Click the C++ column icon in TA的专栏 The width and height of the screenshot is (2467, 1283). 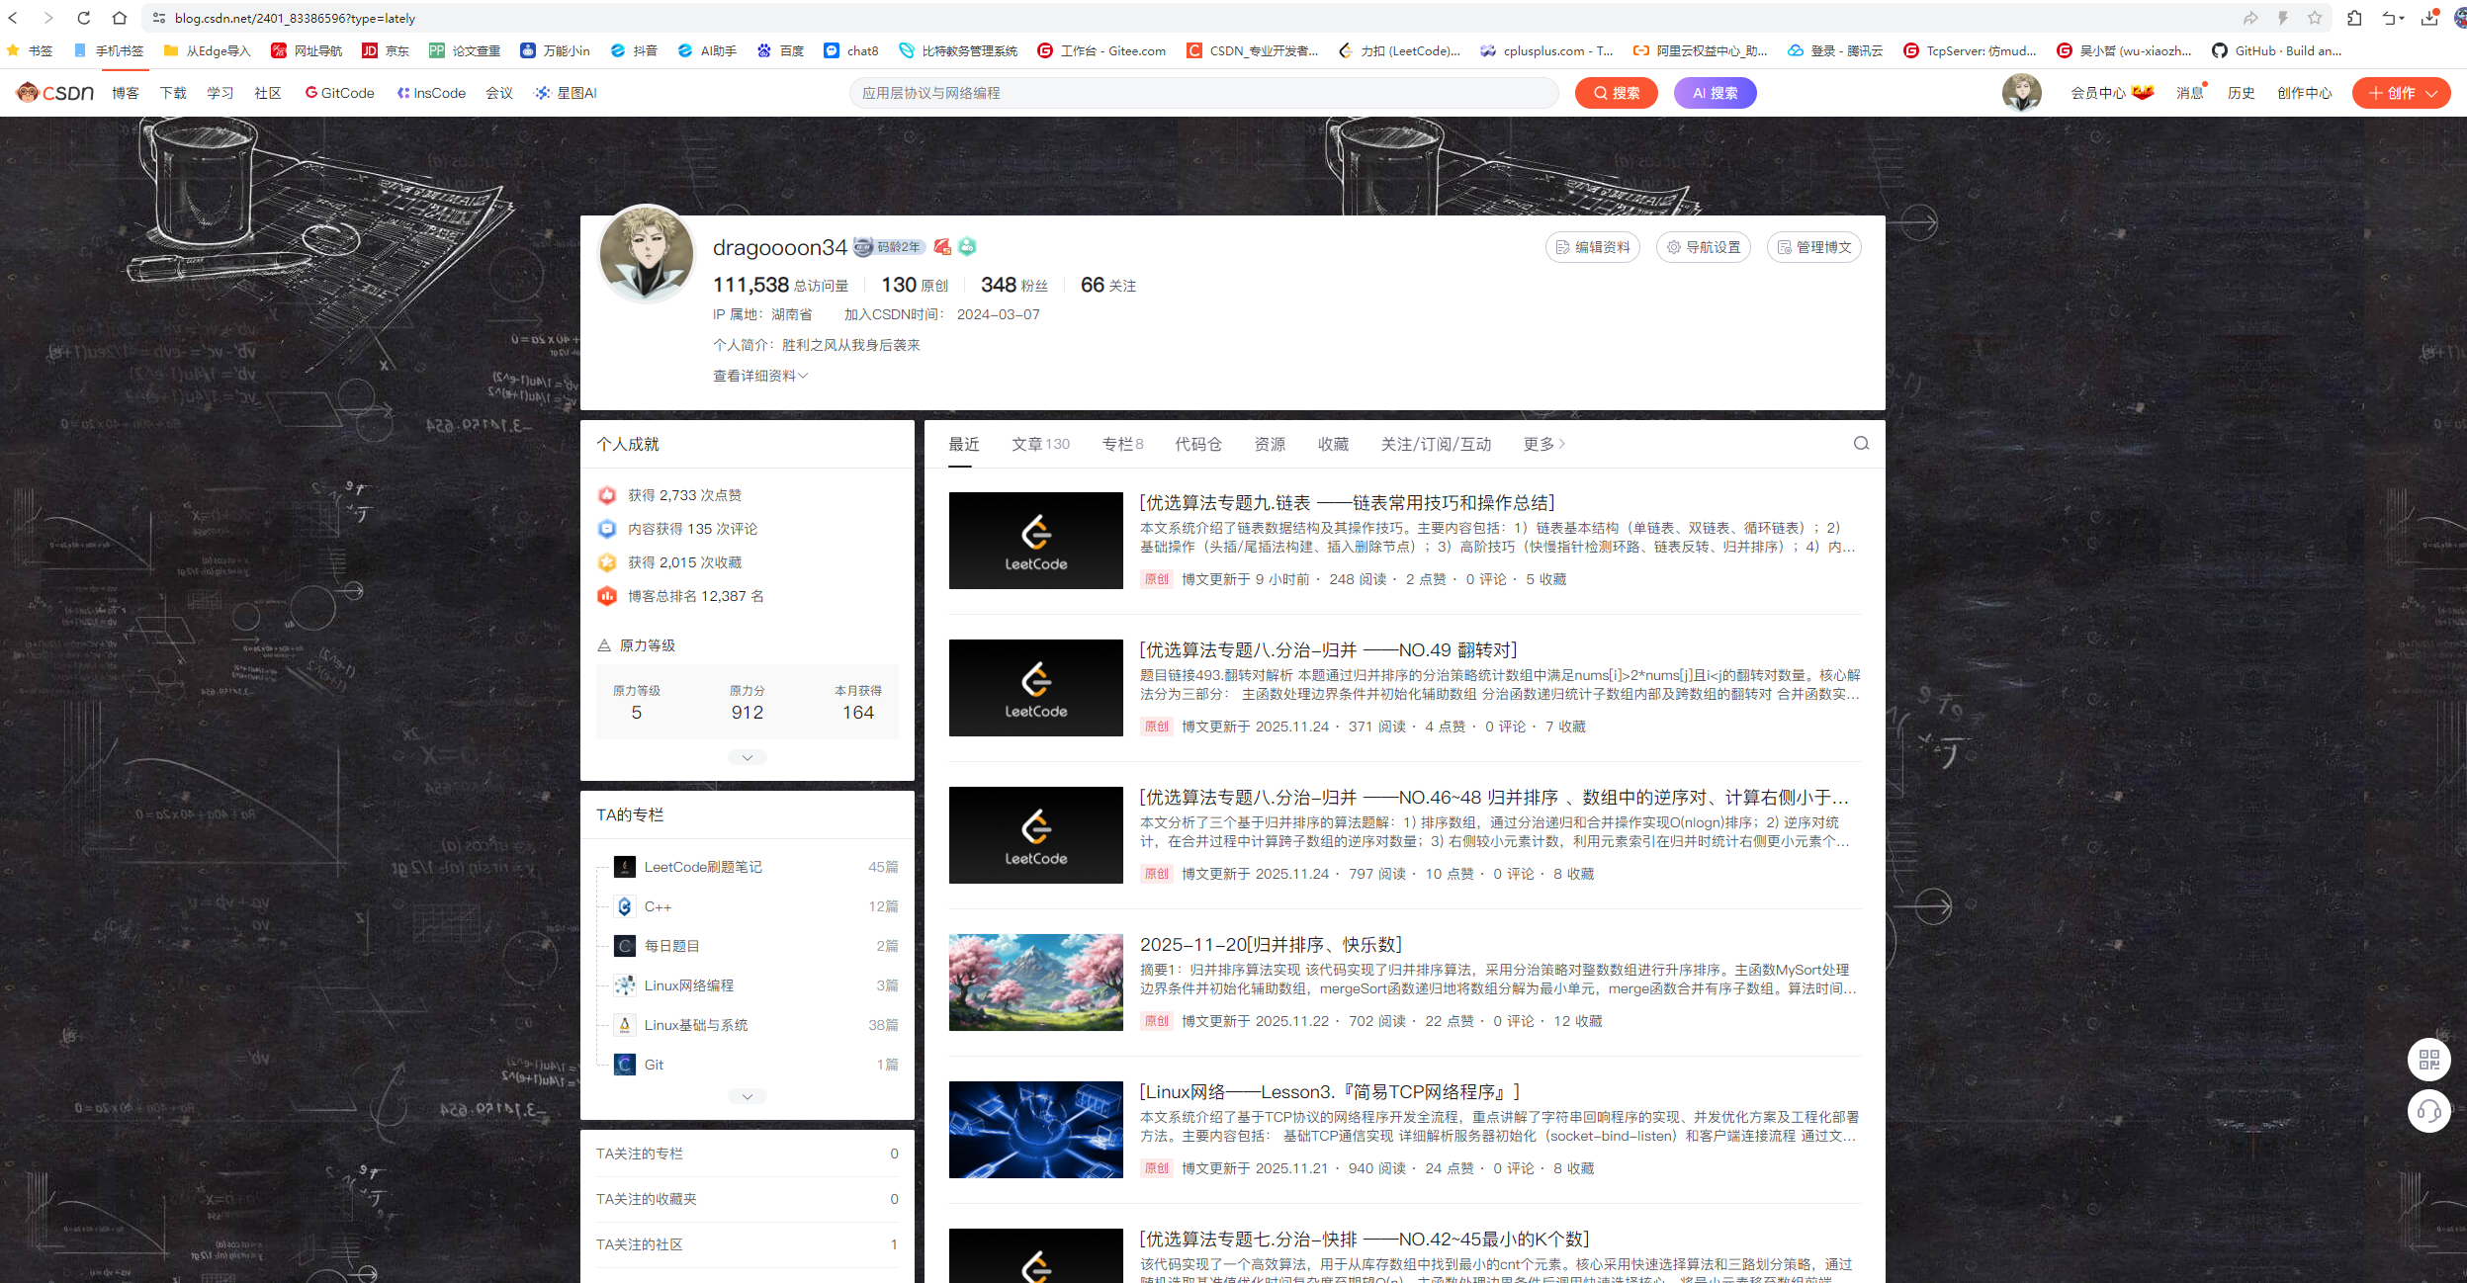625,906
